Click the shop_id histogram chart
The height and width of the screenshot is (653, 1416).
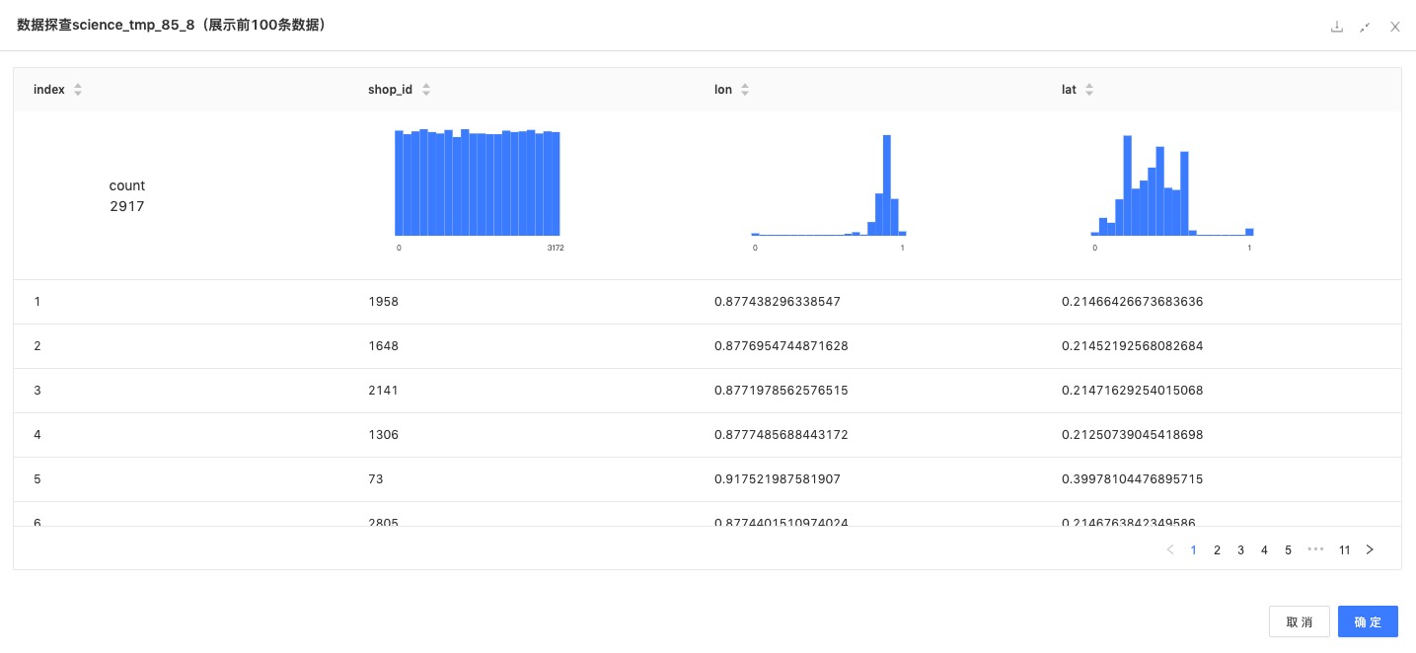[x=478, y=182]
